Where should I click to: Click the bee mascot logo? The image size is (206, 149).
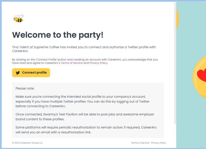click(x=18, y=18)
